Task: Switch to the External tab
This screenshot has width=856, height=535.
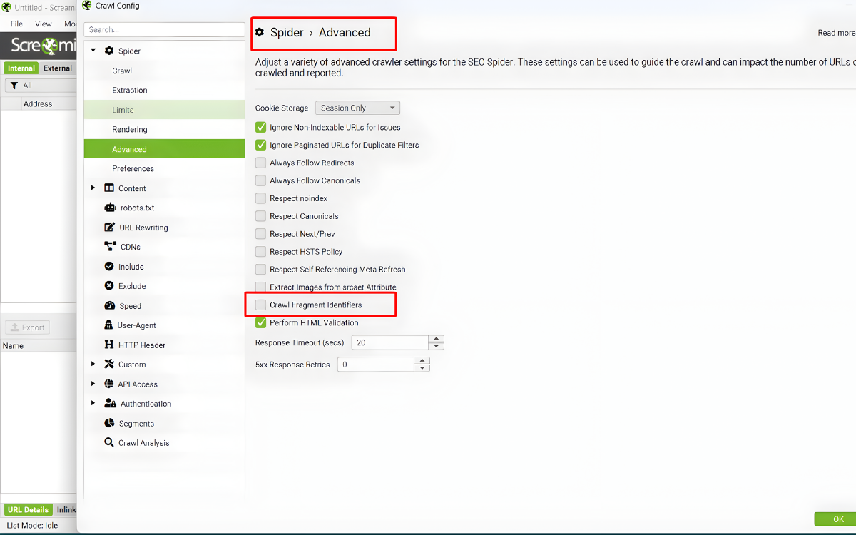Action: 57,68
